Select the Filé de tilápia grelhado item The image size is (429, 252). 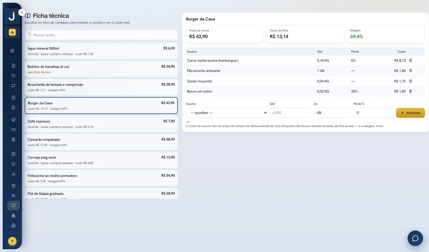pos(101,194)
